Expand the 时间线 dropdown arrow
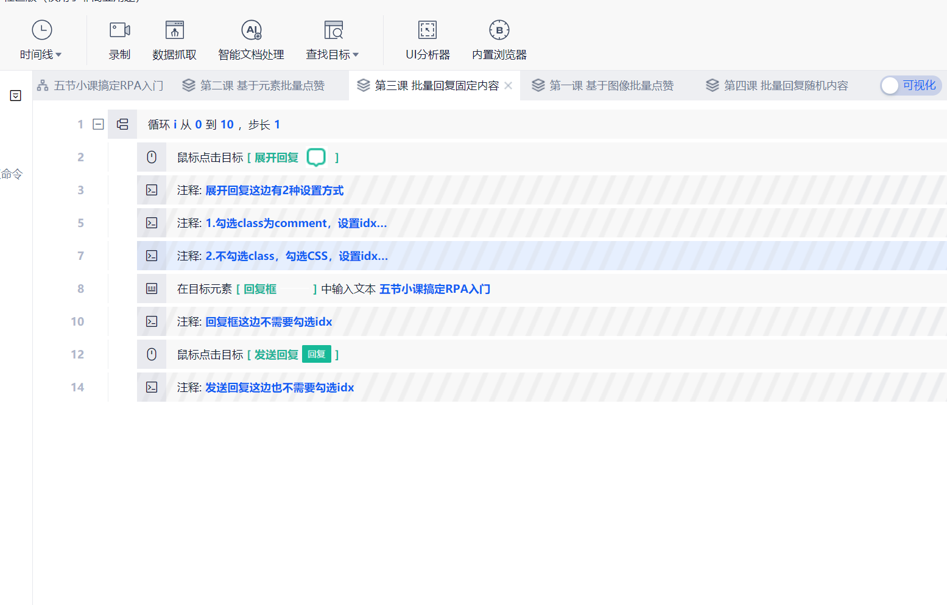 58,55
